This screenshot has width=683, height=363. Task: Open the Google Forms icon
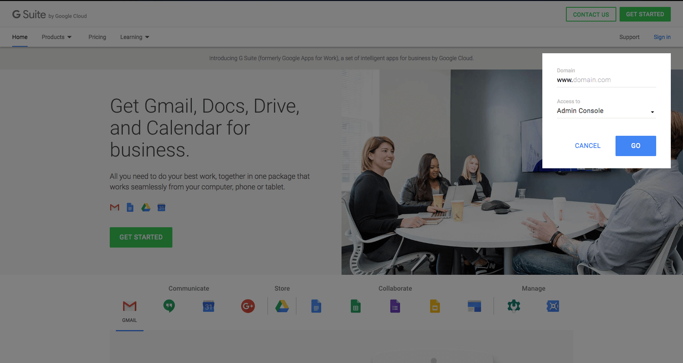(395, 306)
